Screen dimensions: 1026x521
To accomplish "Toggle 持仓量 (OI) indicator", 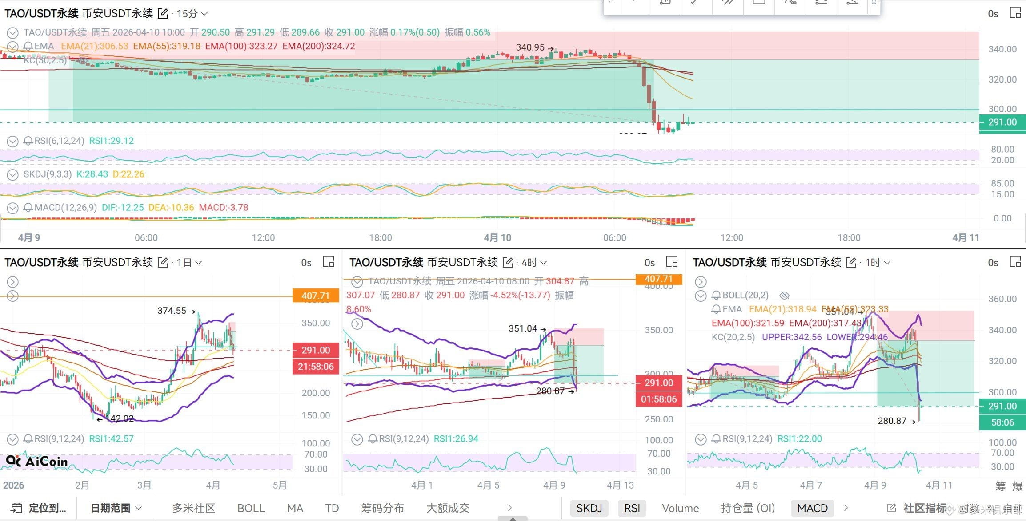I will point(748,508).
